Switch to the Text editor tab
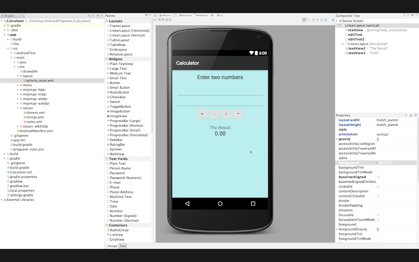The image size is (419, 262). pos(123,246)
